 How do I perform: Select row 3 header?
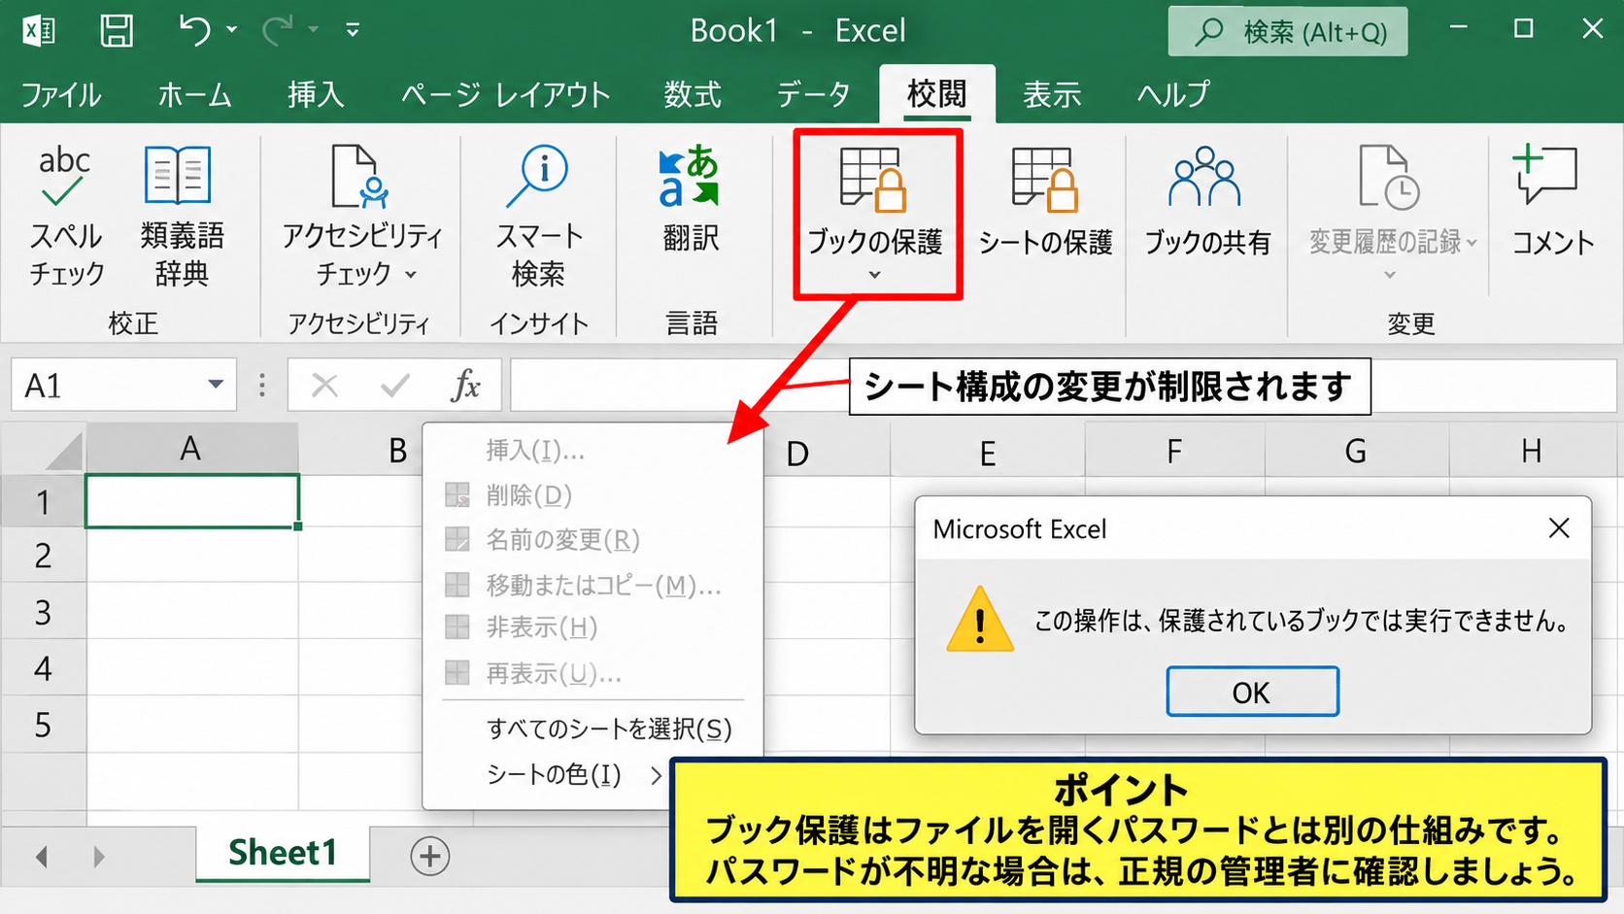tap(43, 612)
